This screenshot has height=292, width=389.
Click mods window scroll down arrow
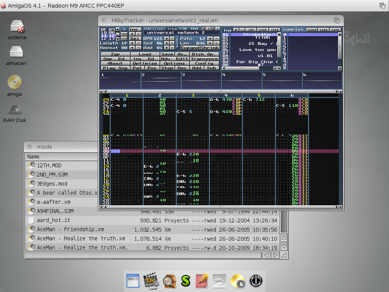coord(284,246)
